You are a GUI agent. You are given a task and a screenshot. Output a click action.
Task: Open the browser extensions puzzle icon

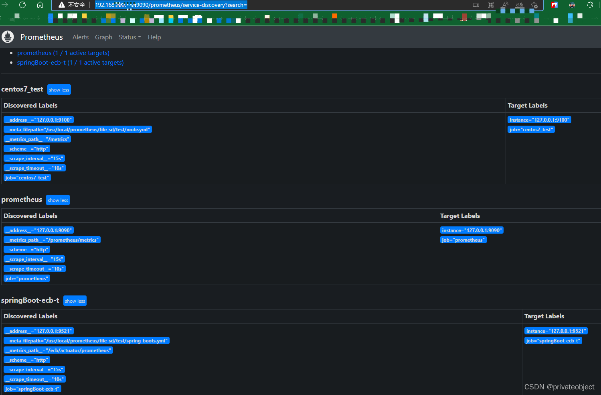tap(590, 5)
